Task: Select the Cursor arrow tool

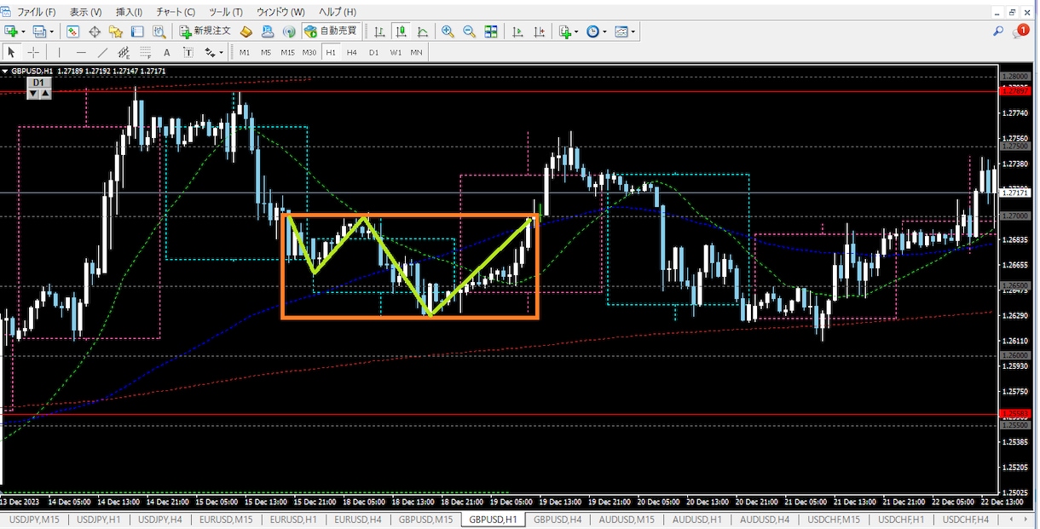Action: tap(12, 53)
